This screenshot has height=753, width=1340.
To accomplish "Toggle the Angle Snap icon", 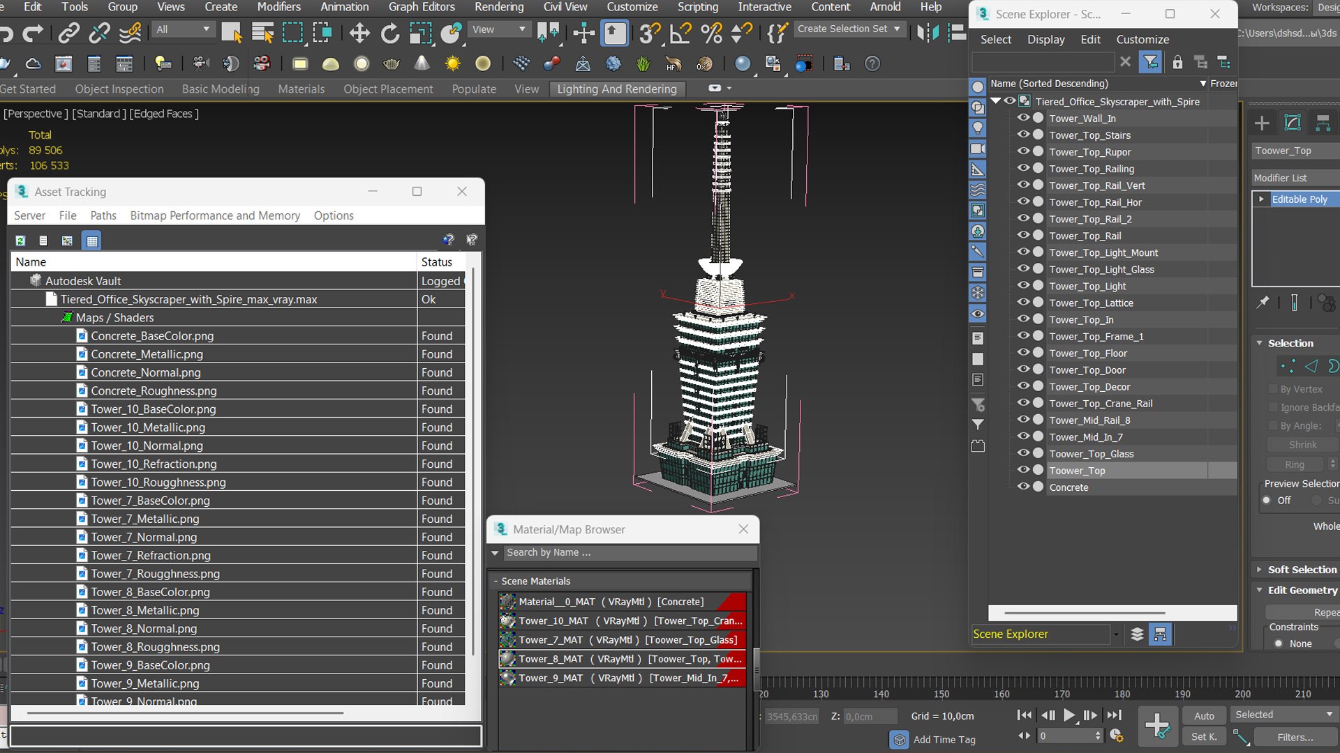I will pyautogui.click(x=680, y=33).
